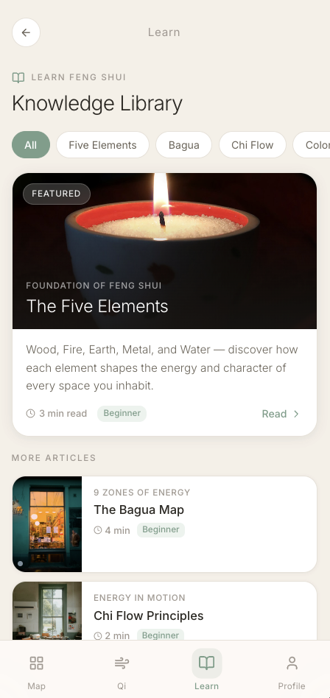The image size is (330, 698).
Task: Filter articles by Bagua
Action: point(183,144)
